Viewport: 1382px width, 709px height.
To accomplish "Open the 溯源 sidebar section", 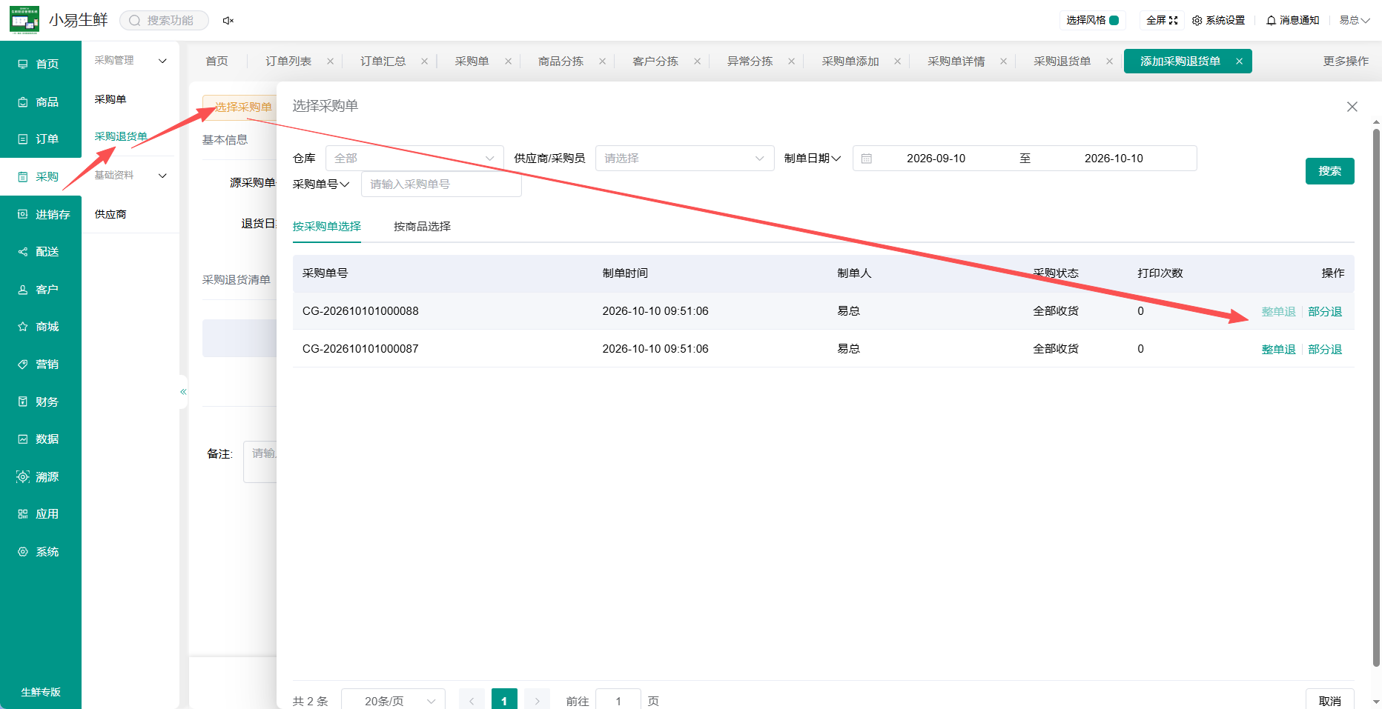I will [39, 476].
